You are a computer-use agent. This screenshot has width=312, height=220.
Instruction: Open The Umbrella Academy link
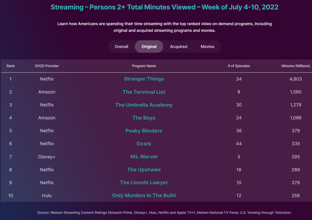click(x=144, y=105)
